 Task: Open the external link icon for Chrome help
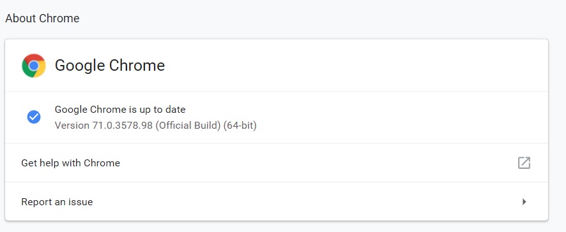point(524,163)
